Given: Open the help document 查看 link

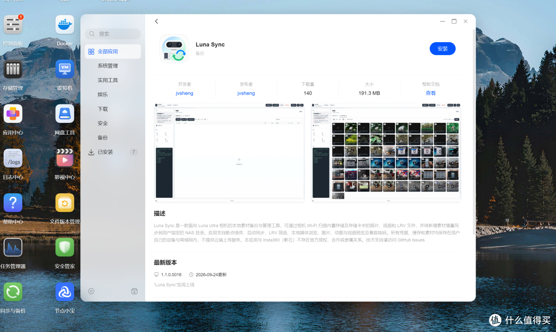Looking at the screenshot, I should coord(430,93).
